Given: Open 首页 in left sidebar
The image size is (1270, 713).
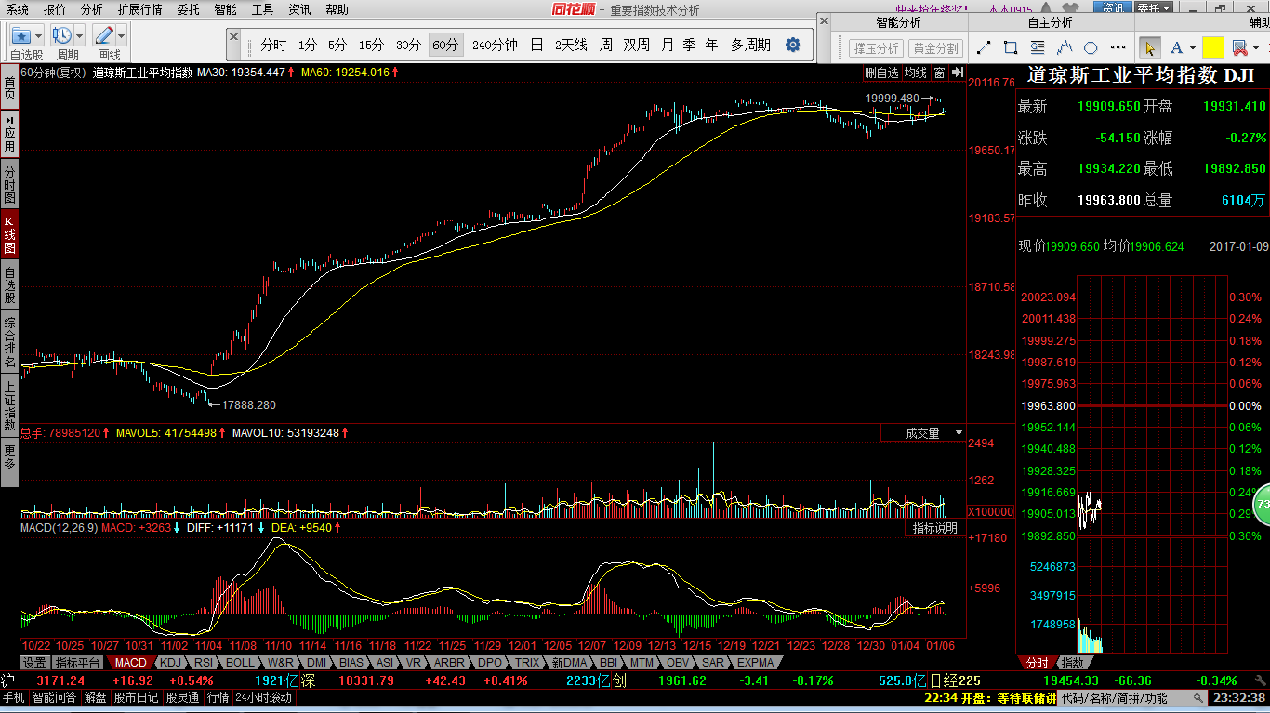Looking at the screenshot, I should pos(9,87).
